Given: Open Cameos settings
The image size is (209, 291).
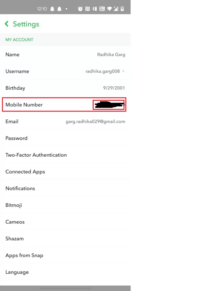Looking at the screenshot, I should (x=65, y=222).
